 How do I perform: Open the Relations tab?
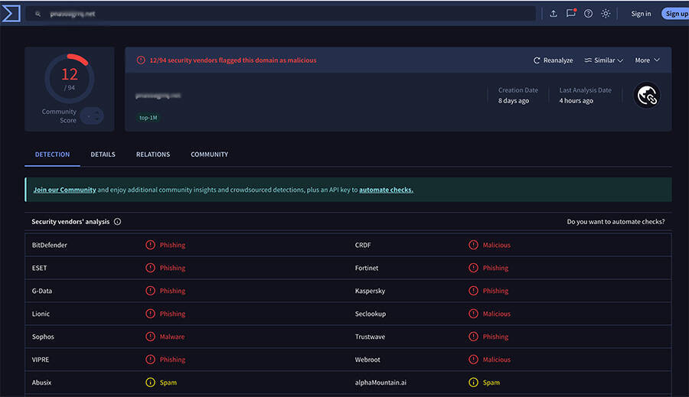click(x=153, y=155)
